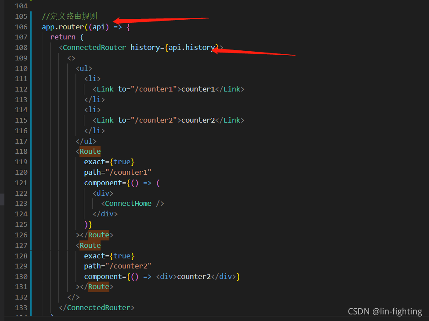The height and width of the screenshot is (321, 429).
Task: Click highlighted 'Route' tag on line 127
Action: coord(90,245)
